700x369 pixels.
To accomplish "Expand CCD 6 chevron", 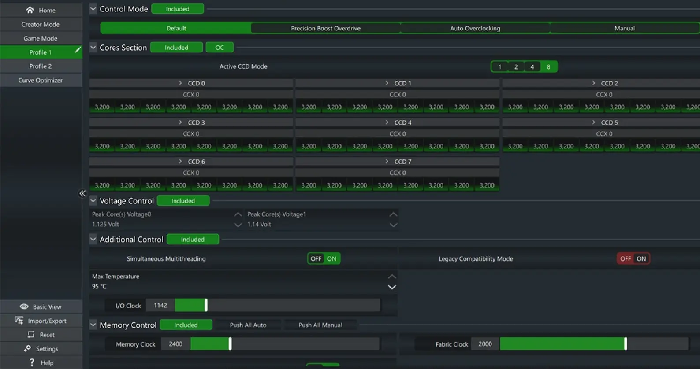I will (x=180, y=161).
